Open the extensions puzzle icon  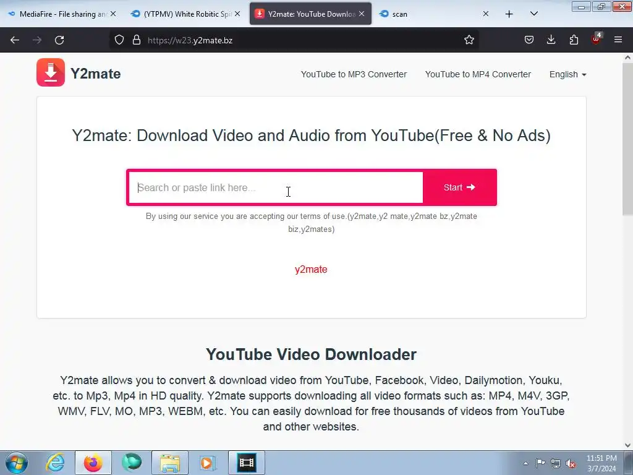(x=574, y=40)
